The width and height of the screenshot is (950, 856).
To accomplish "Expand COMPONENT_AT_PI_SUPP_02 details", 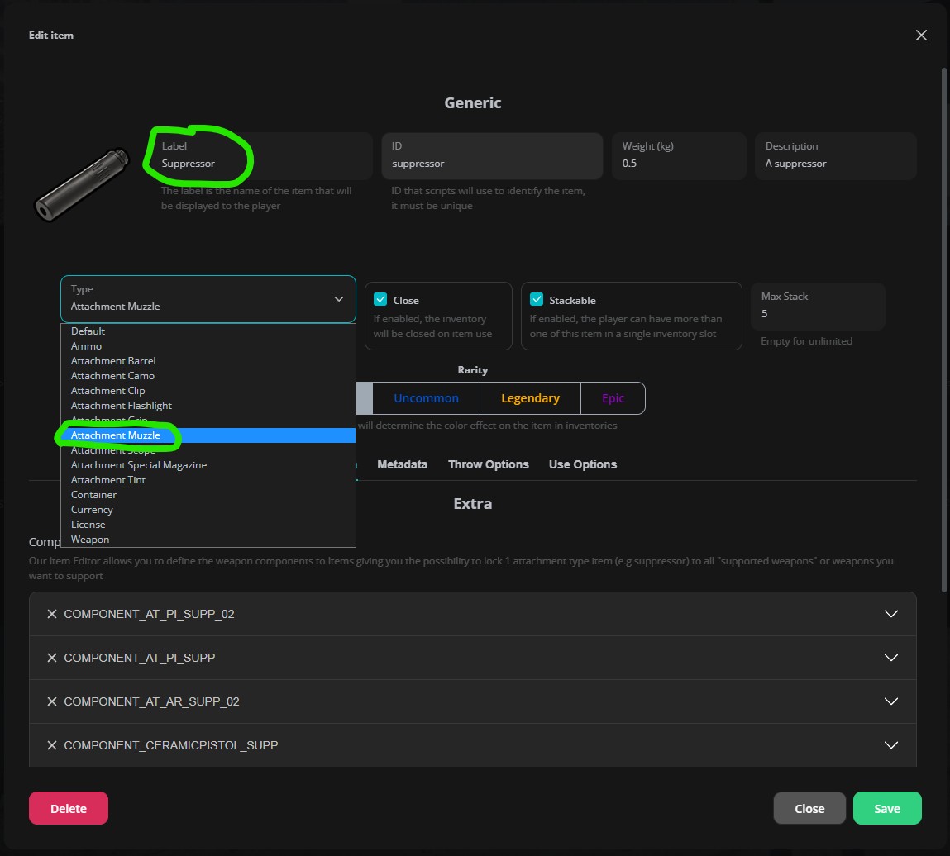I will [x=890, y=614].
